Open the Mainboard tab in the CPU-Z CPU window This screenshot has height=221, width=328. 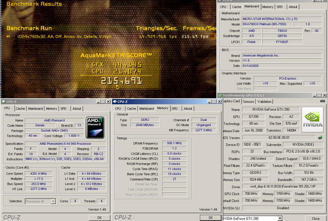[x=35, y=109]
